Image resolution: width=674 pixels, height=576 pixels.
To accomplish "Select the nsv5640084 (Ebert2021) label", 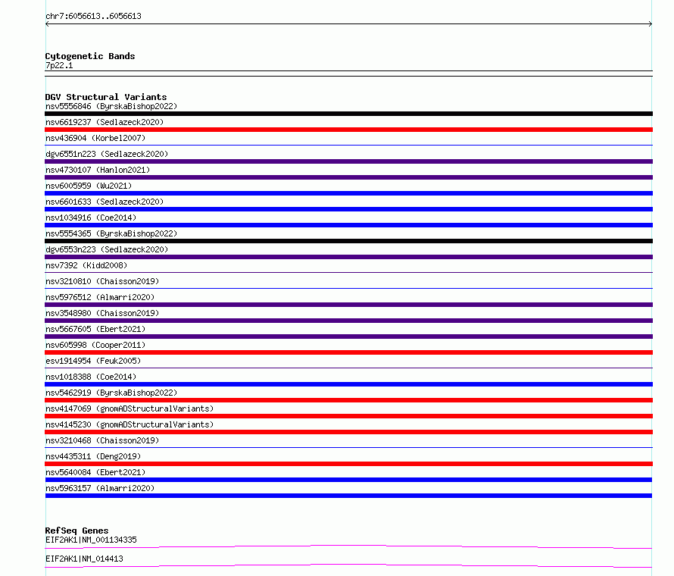I will (x=95, y=472).
